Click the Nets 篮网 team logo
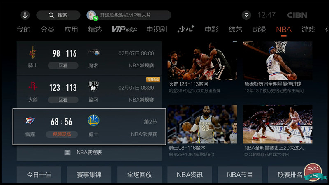This screenshot has height=185, width=329. click(93, 86)
